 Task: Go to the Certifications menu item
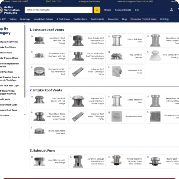tap(80, 19)
